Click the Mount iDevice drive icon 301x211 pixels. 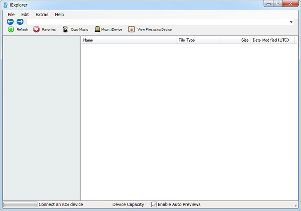(98, 29)
